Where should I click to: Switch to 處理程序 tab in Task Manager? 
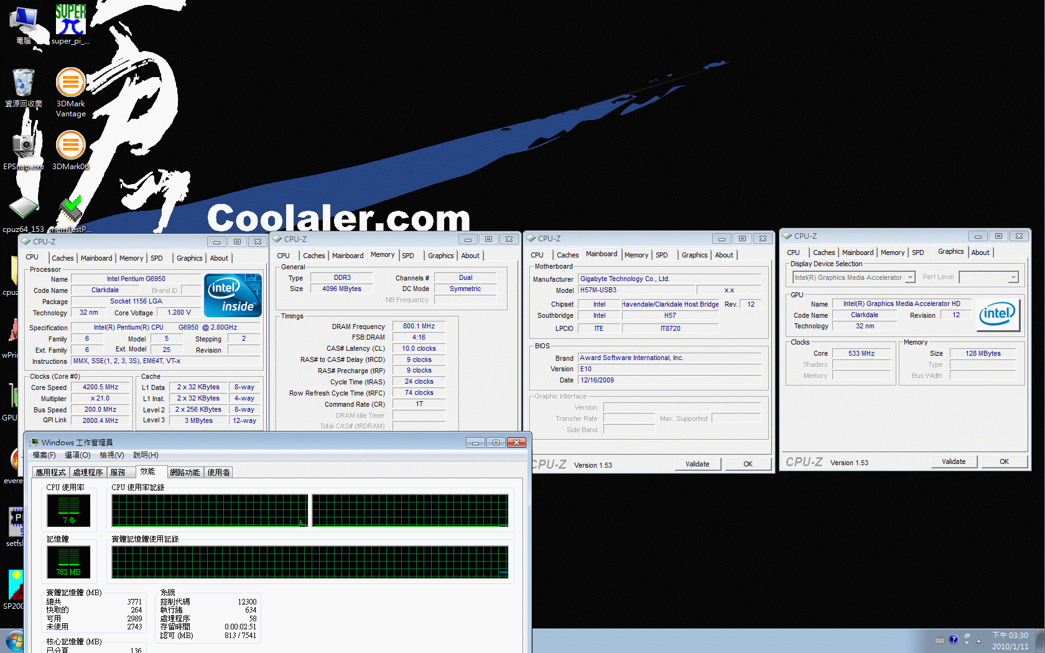click(x=88, y=473)
